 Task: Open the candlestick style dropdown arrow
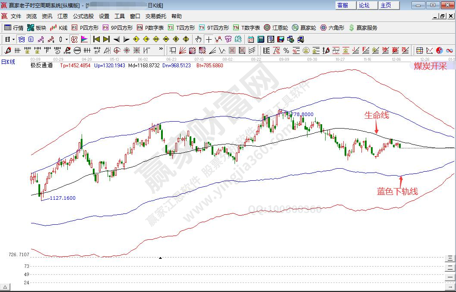point(66,39)
